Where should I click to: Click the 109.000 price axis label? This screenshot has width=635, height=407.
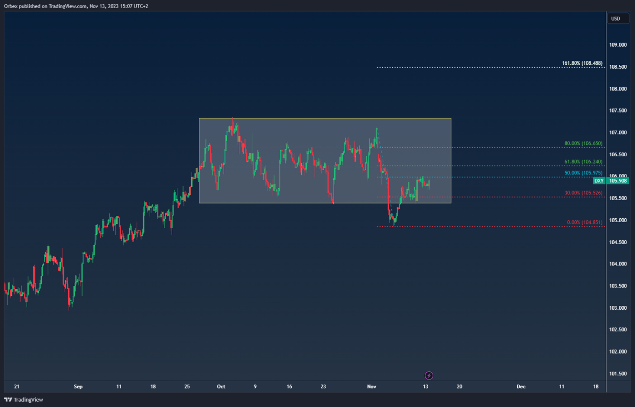tap(618, 45)
